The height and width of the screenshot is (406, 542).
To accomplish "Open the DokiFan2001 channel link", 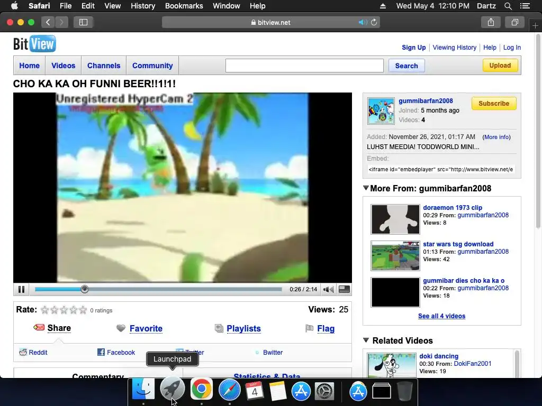I will tap(473, 364).
